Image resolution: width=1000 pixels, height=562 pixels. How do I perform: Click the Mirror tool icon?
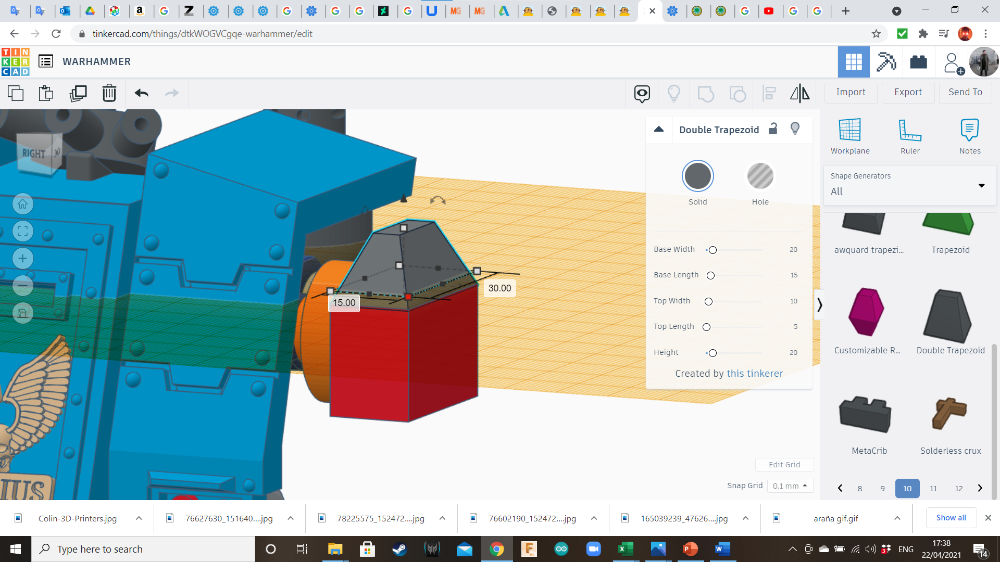[799, 93]
